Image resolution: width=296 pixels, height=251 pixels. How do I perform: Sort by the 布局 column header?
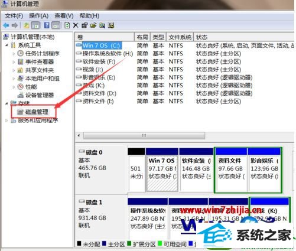142,37
